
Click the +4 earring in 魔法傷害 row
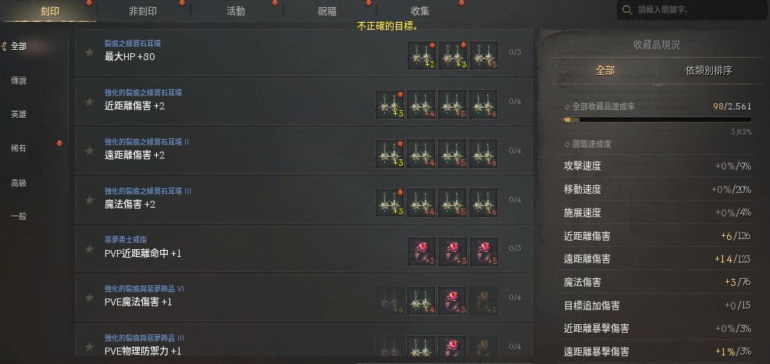pos(422,202)
